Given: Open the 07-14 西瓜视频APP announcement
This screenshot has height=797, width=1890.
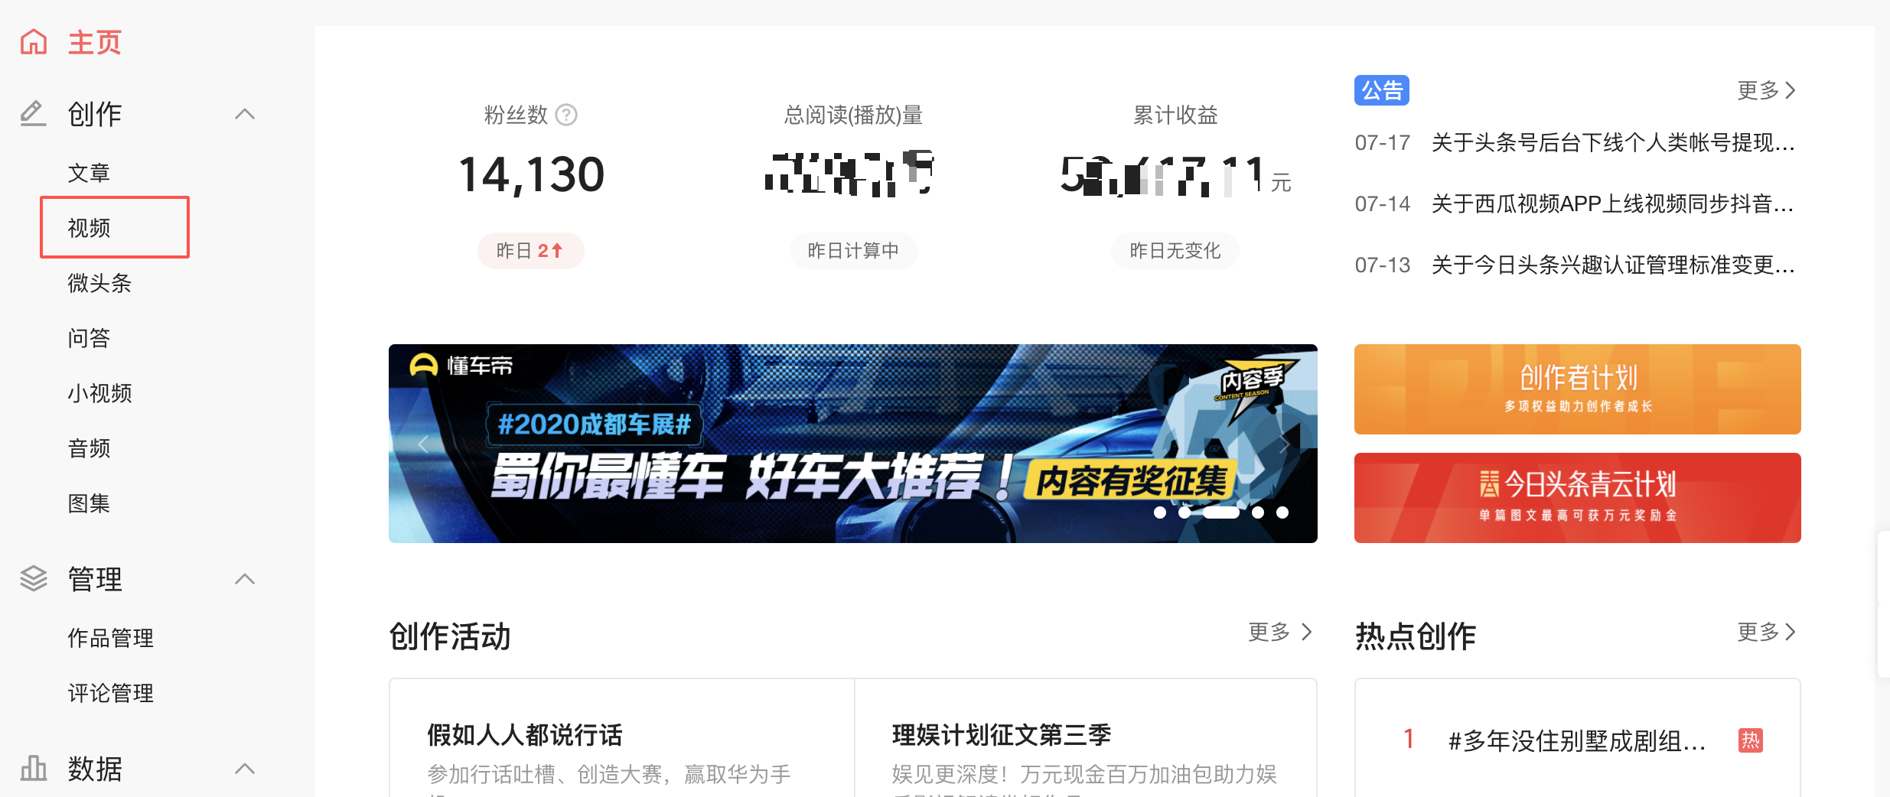Looking at the screenshot, I should point(1611,203).
